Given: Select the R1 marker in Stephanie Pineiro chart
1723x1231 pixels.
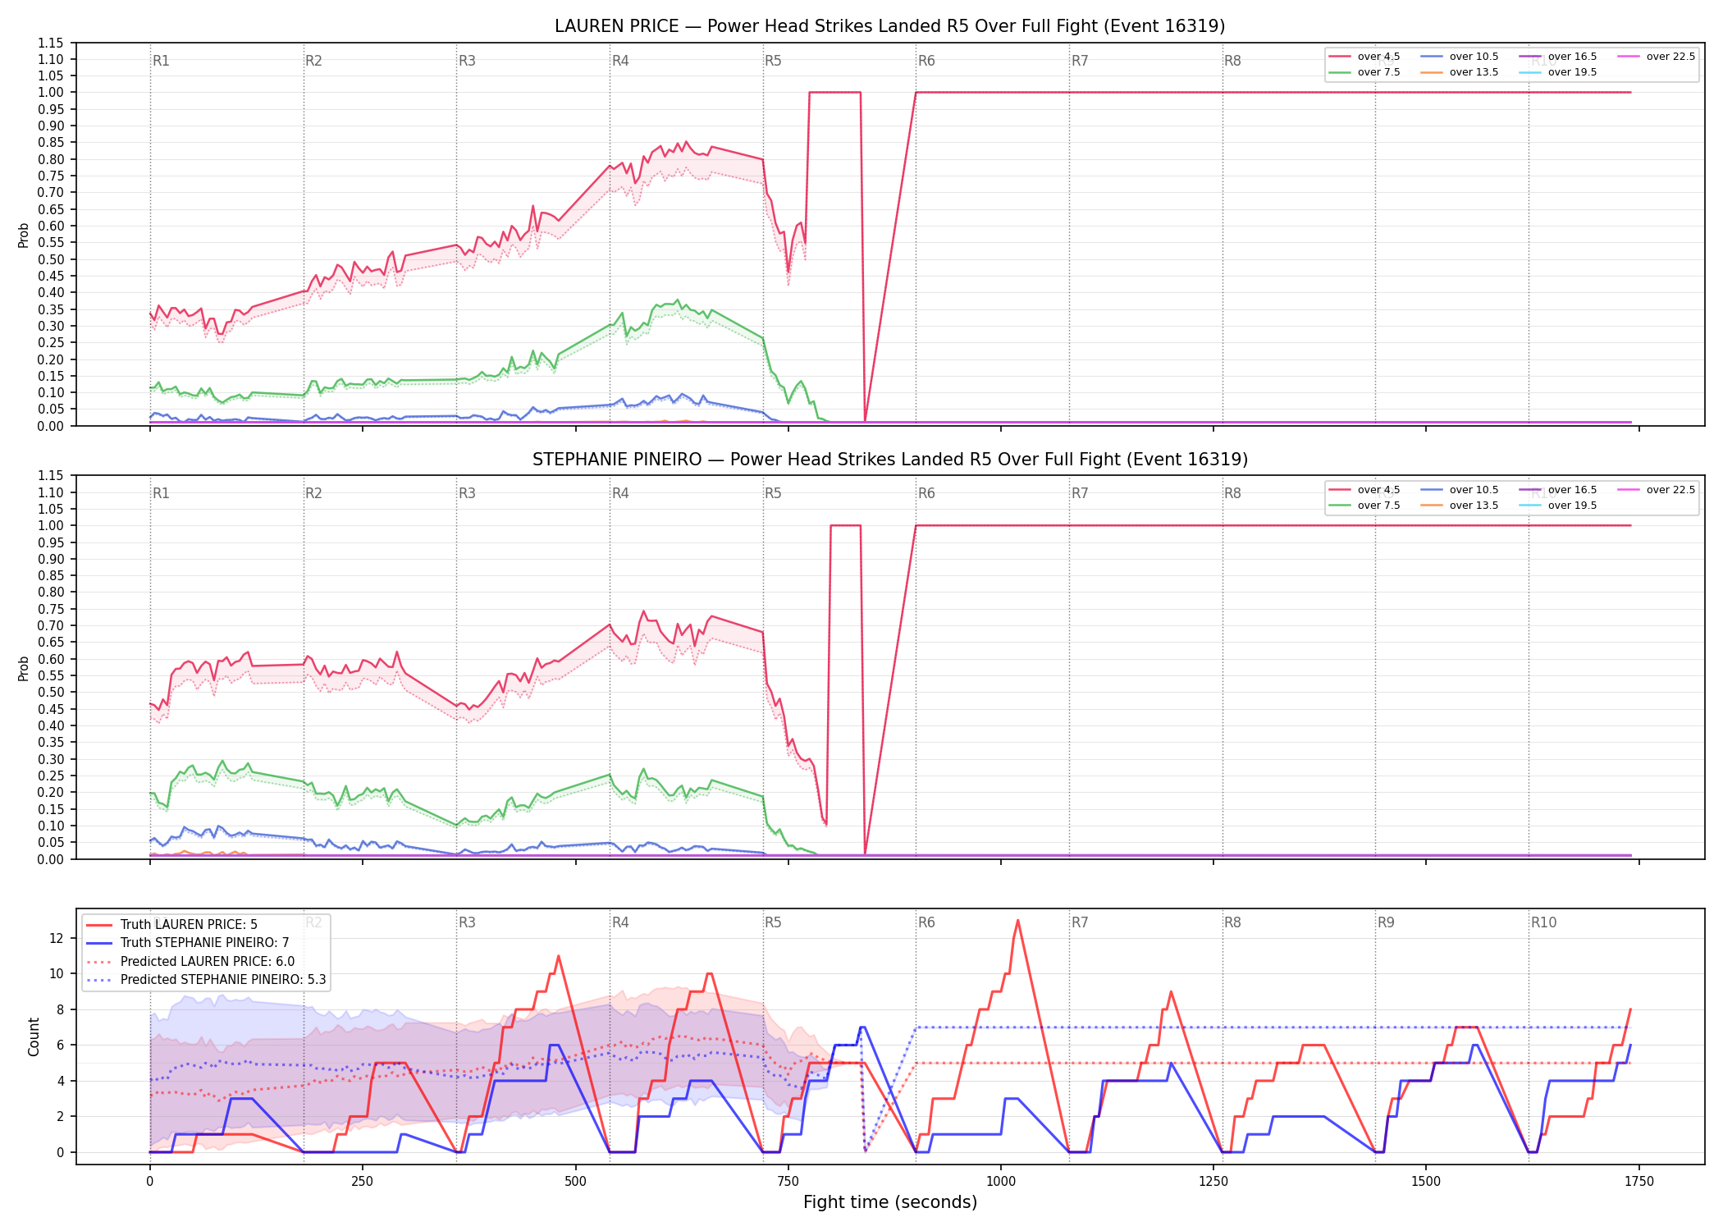Looking at the screenshot, I should 161,493.
